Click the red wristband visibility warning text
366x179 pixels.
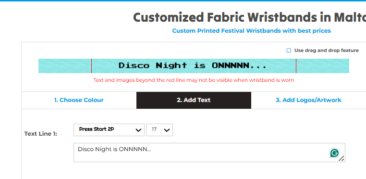194,80
